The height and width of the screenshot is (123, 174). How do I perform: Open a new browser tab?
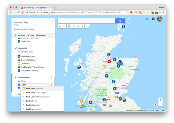click(55, 8)
